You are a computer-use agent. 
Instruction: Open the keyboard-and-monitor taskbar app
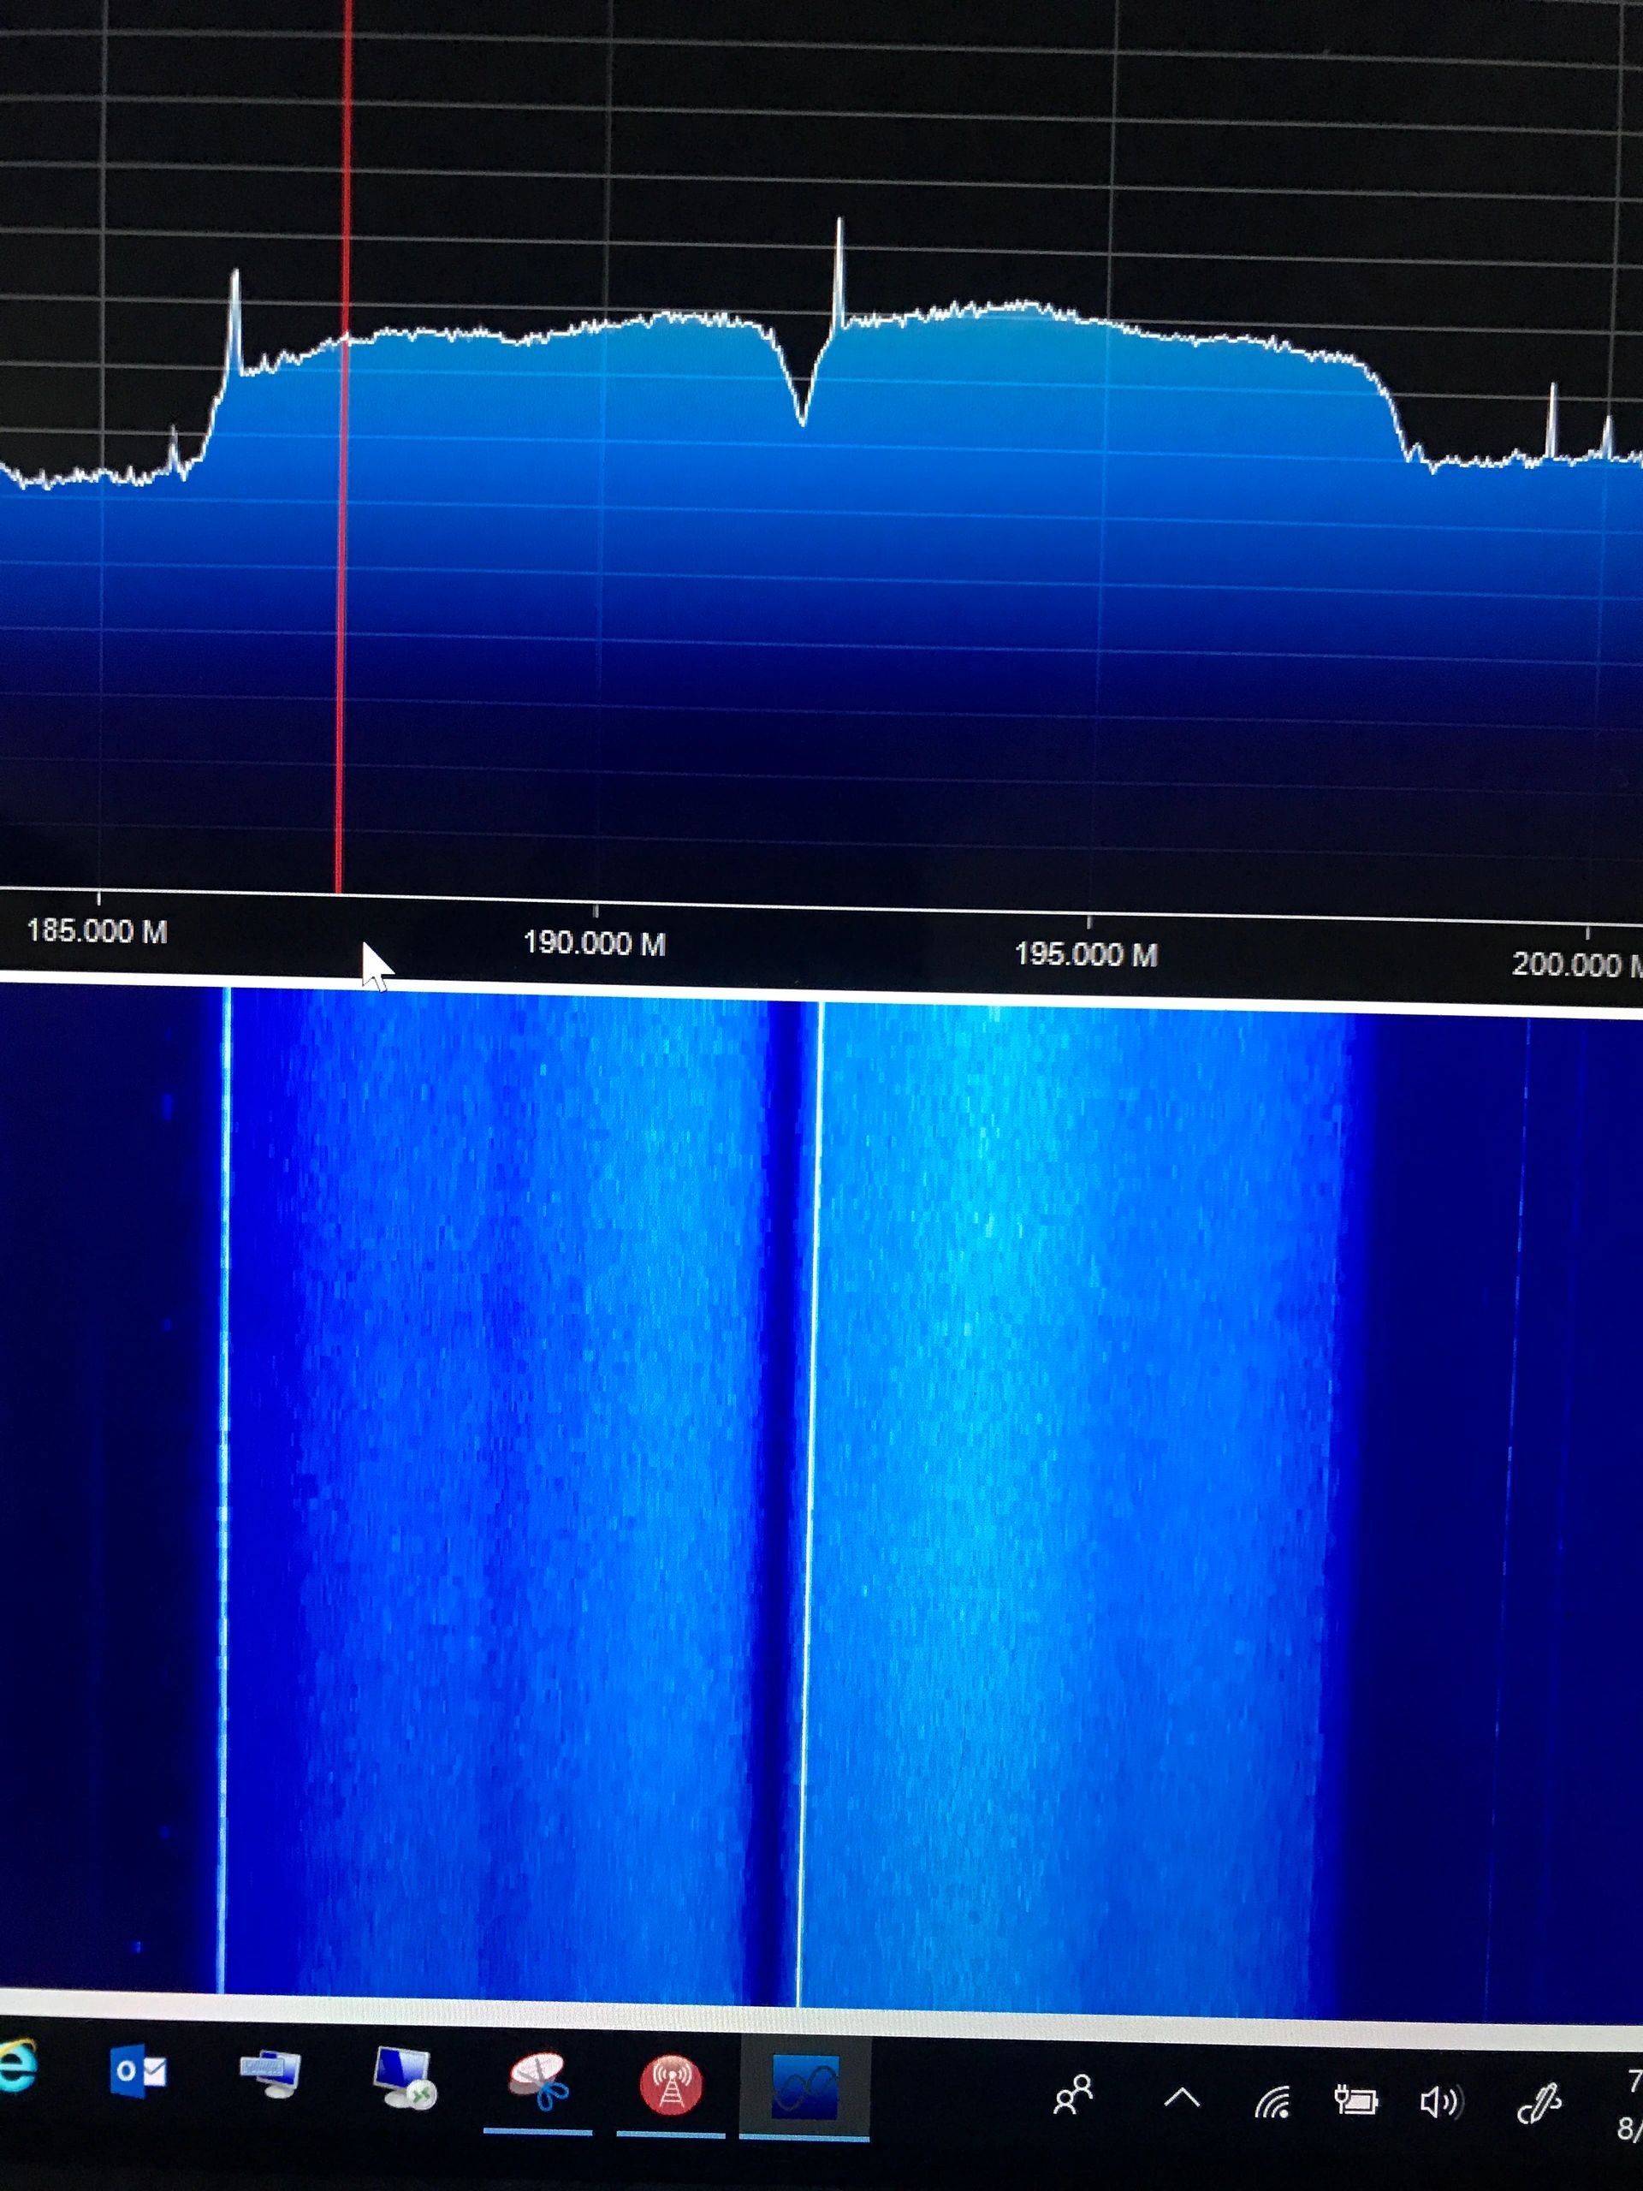pyautogui.click(x=270, y=2073)
